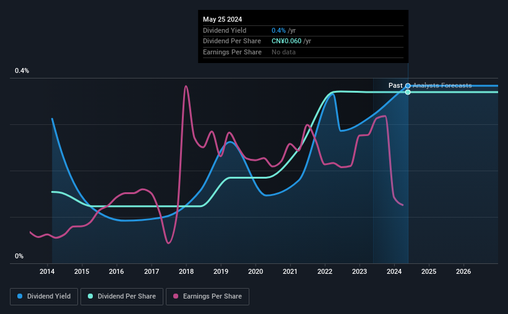Click the 2020 x-axis label
This screenshot has height=314, width=508.
(256, 271)
